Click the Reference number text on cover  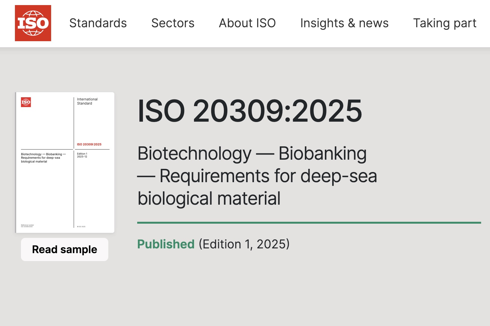click(x=27, y=226)
